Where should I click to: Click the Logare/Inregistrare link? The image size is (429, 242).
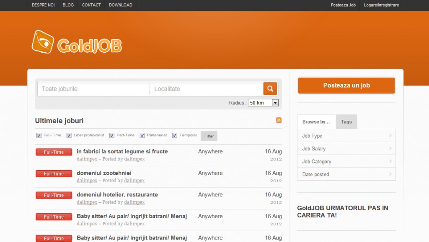point(381,5)
